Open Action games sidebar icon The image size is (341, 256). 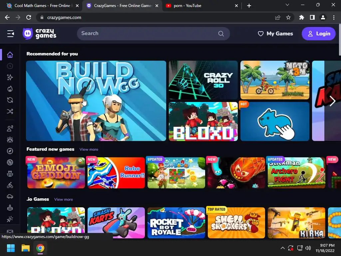point(10,140)
